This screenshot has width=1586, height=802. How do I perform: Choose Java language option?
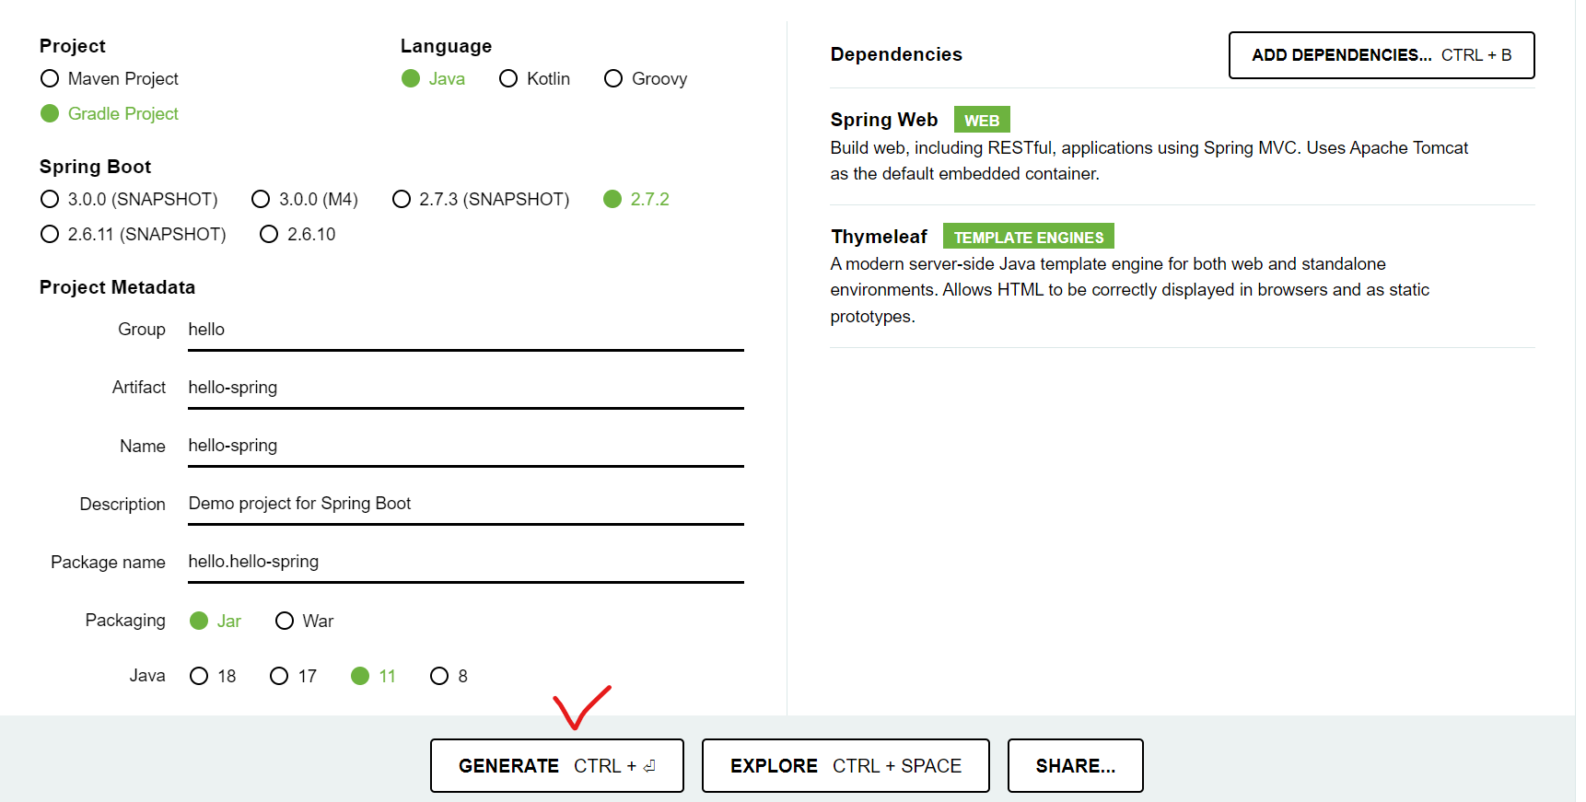coord(411,79)
